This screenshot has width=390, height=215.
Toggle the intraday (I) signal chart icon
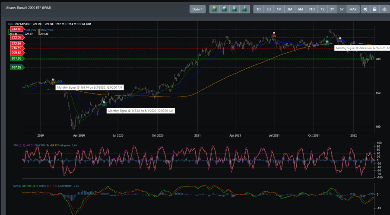click(244, 9)
